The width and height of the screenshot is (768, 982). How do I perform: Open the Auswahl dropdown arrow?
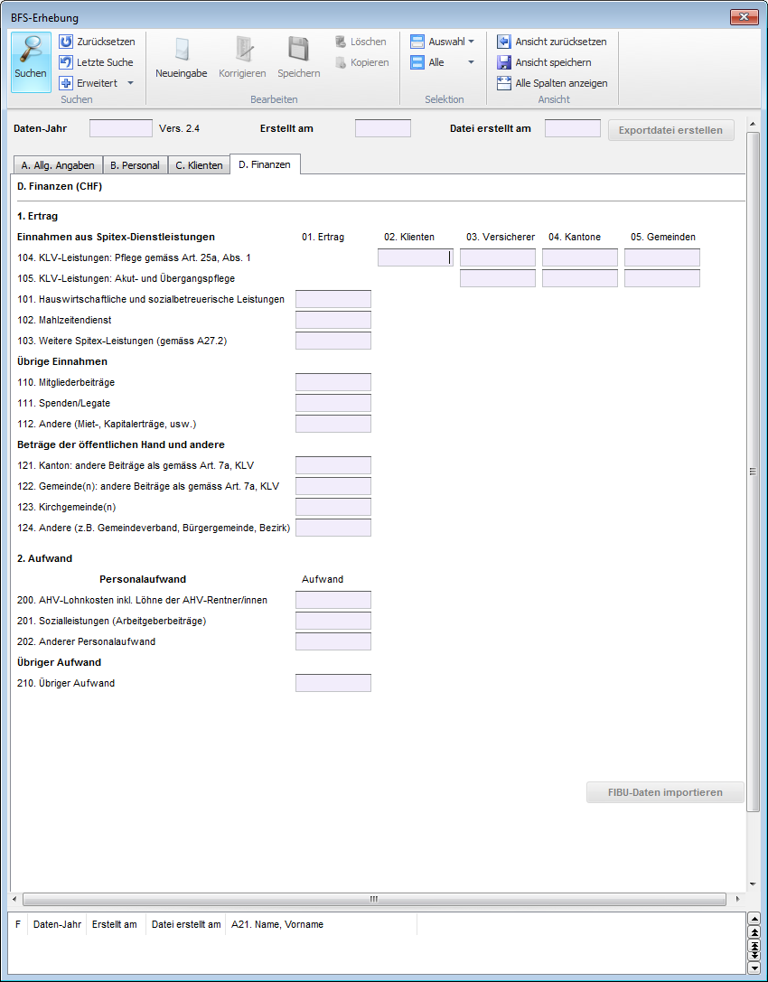click(471, 42)
